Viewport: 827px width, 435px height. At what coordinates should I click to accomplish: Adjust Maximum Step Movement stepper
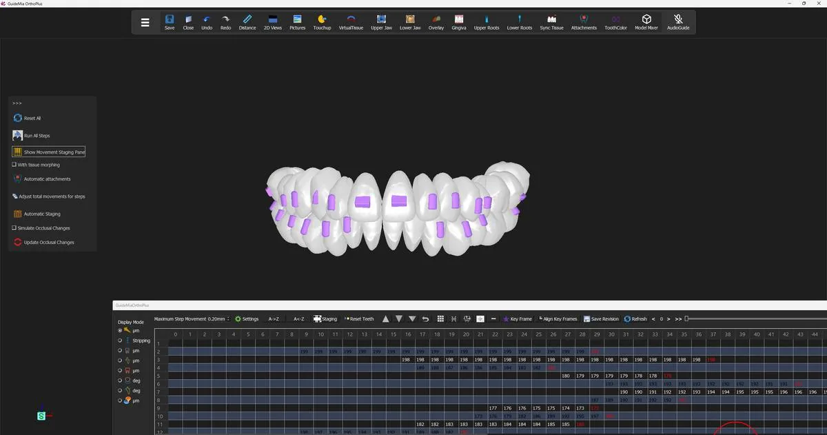(x=228, y=319)
